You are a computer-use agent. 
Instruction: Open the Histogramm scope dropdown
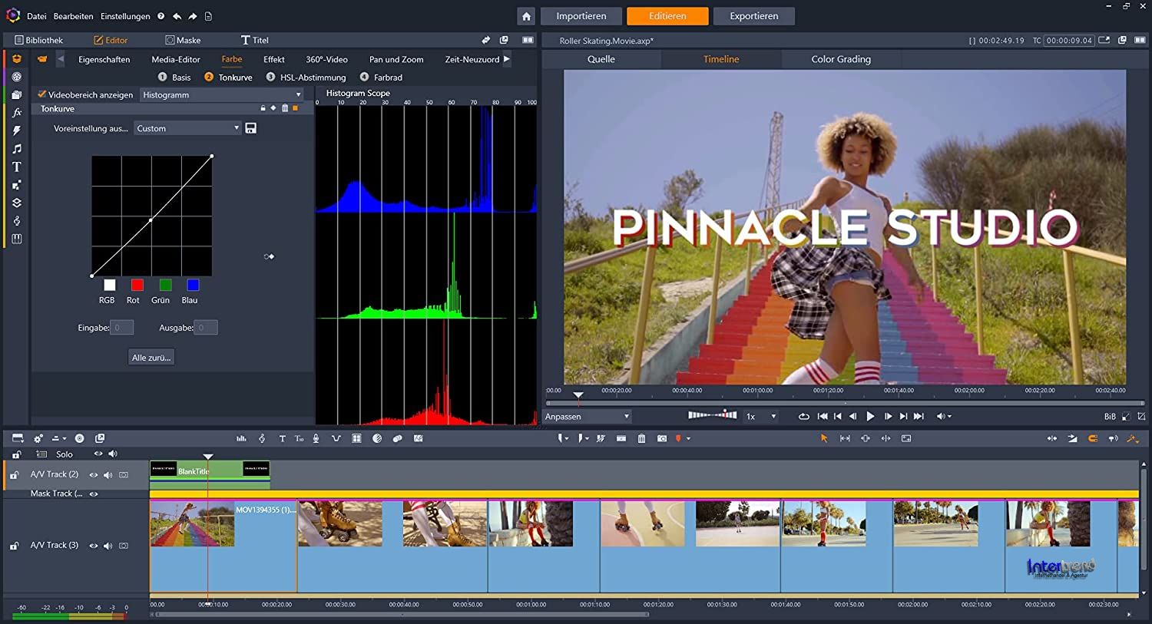point(222,94)
